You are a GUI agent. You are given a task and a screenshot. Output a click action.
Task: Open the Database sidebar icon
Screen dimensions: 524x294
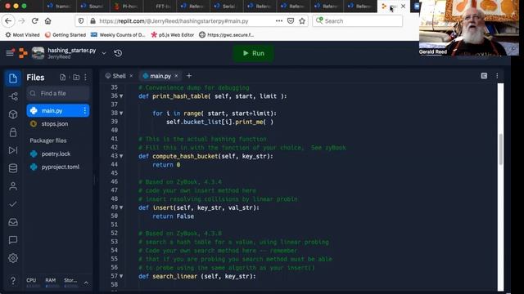[x=13, y=168]
